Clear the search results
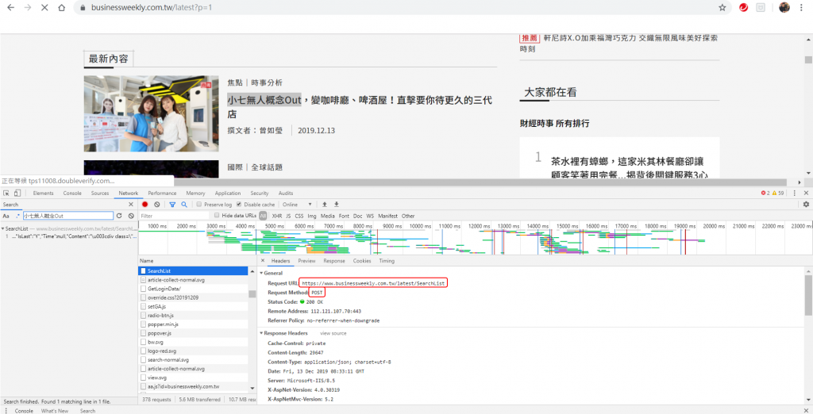The width and height of the screenshot is (813, 414). tap(131, 216)
